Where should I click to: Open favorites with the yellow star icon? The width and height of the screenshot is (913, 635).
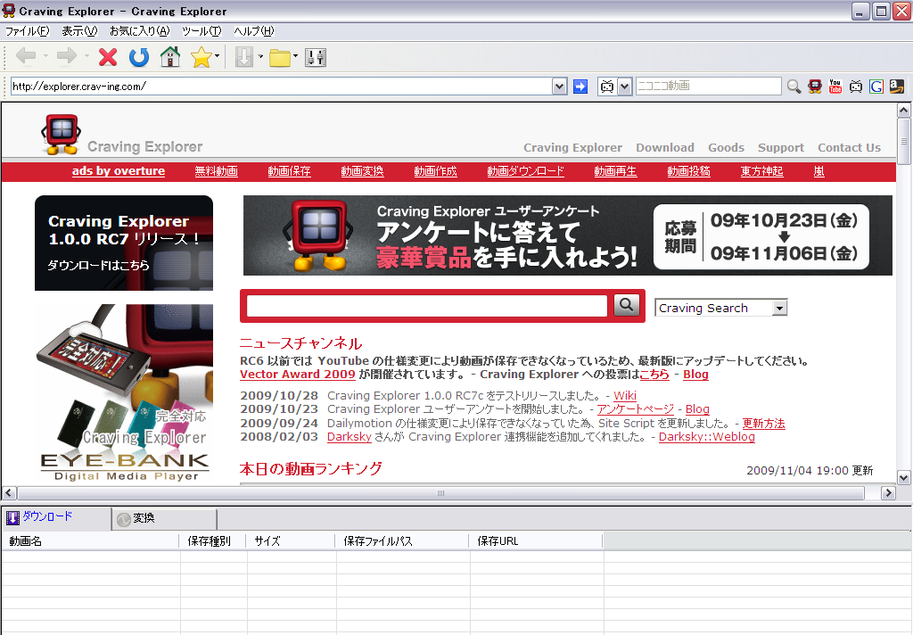click(201, 56)
